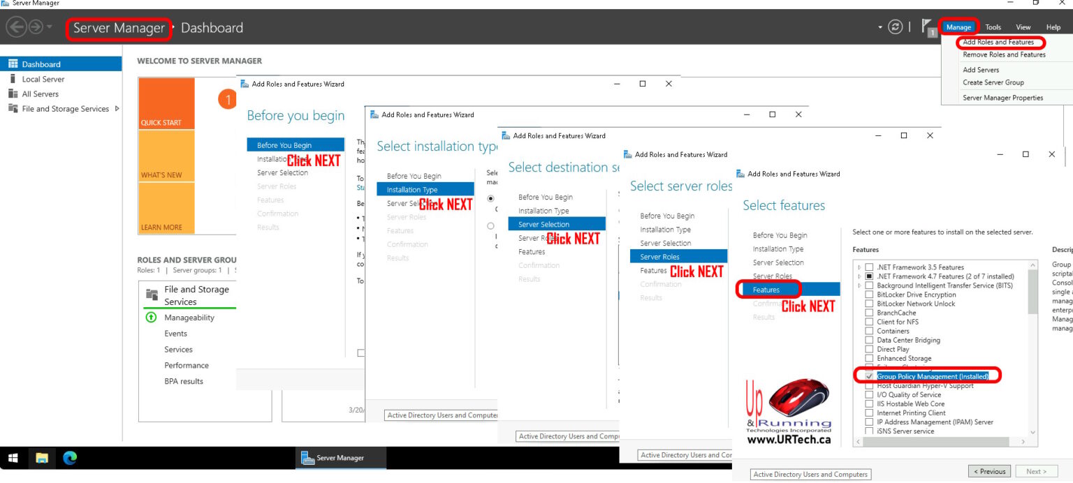1073x483 pixels.
Task: Expand Background Intelligent Transfer Service node
Action: click(861, 285)
